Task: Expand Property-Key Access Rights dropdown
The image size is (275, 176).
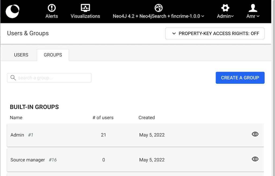Action: [215, 33]
